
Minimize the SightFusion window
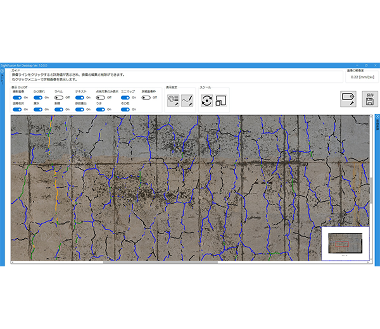pos(357,65)
